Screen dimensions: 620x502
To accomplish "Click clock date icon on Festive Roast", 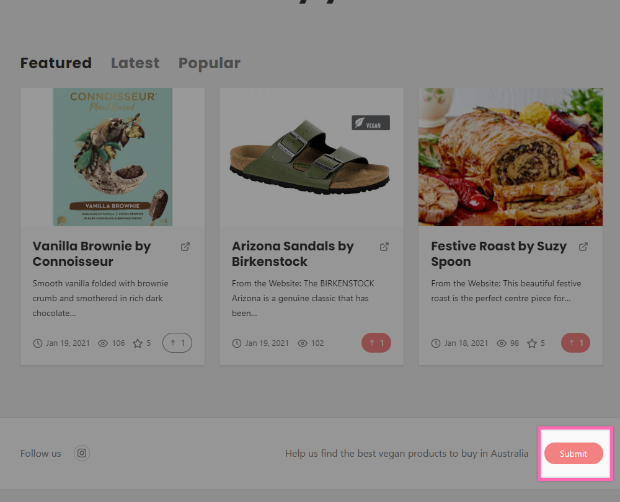I will pyautogui.click(x=436, y=343).
